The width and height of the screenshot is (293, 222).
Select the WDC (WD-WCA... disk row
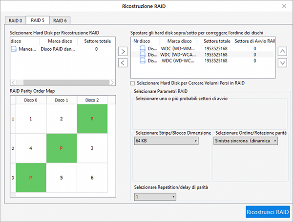pyautogui.click(x=203, y=55)
